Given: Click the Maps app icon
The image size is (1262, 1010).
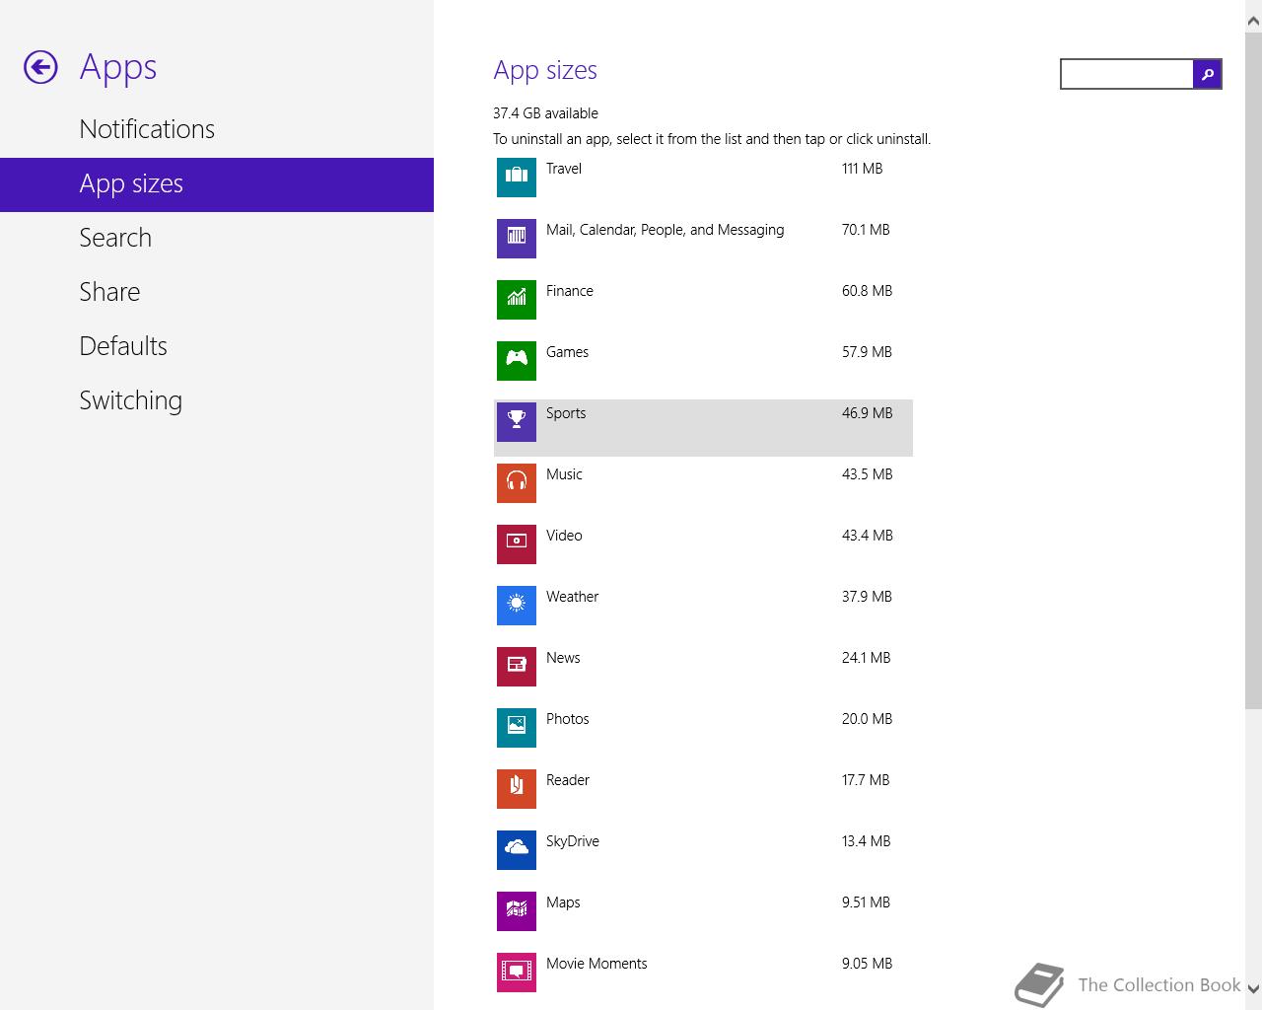Looking at the screenshot, I should click(517, 911).
